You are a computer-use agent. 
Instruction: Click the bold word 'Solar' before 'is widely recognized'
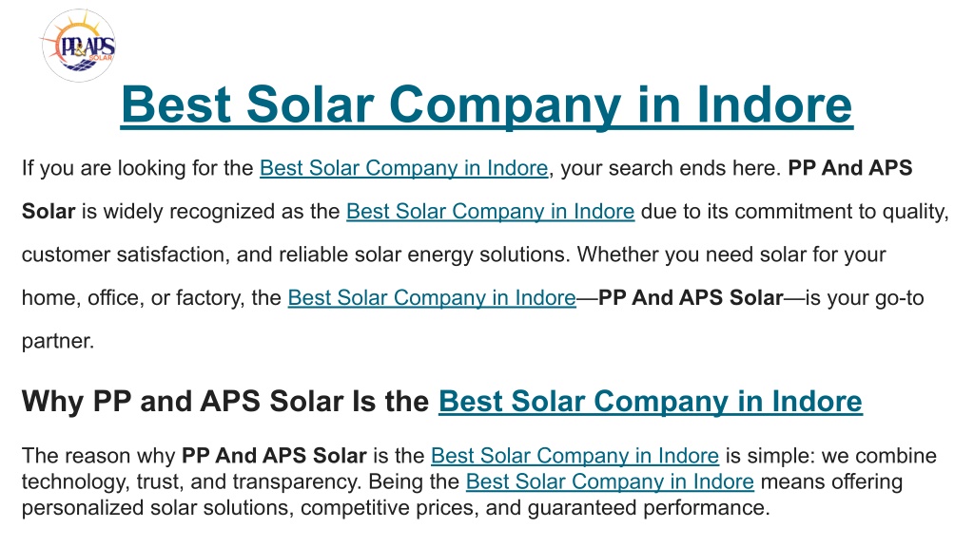(x=49, y=212)
